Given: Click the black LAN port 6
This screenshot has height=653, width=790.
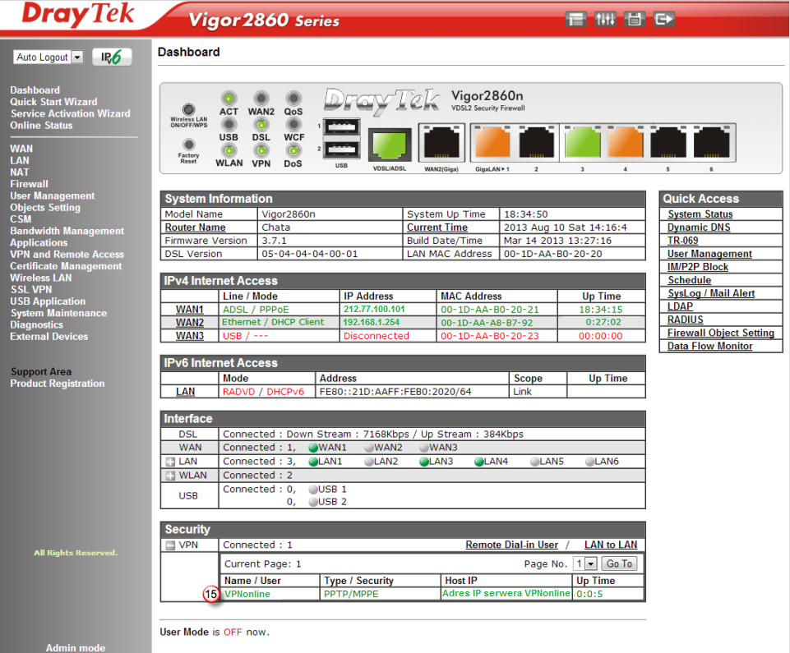Looking at the screenshot, I should click(x=711, y=142).
